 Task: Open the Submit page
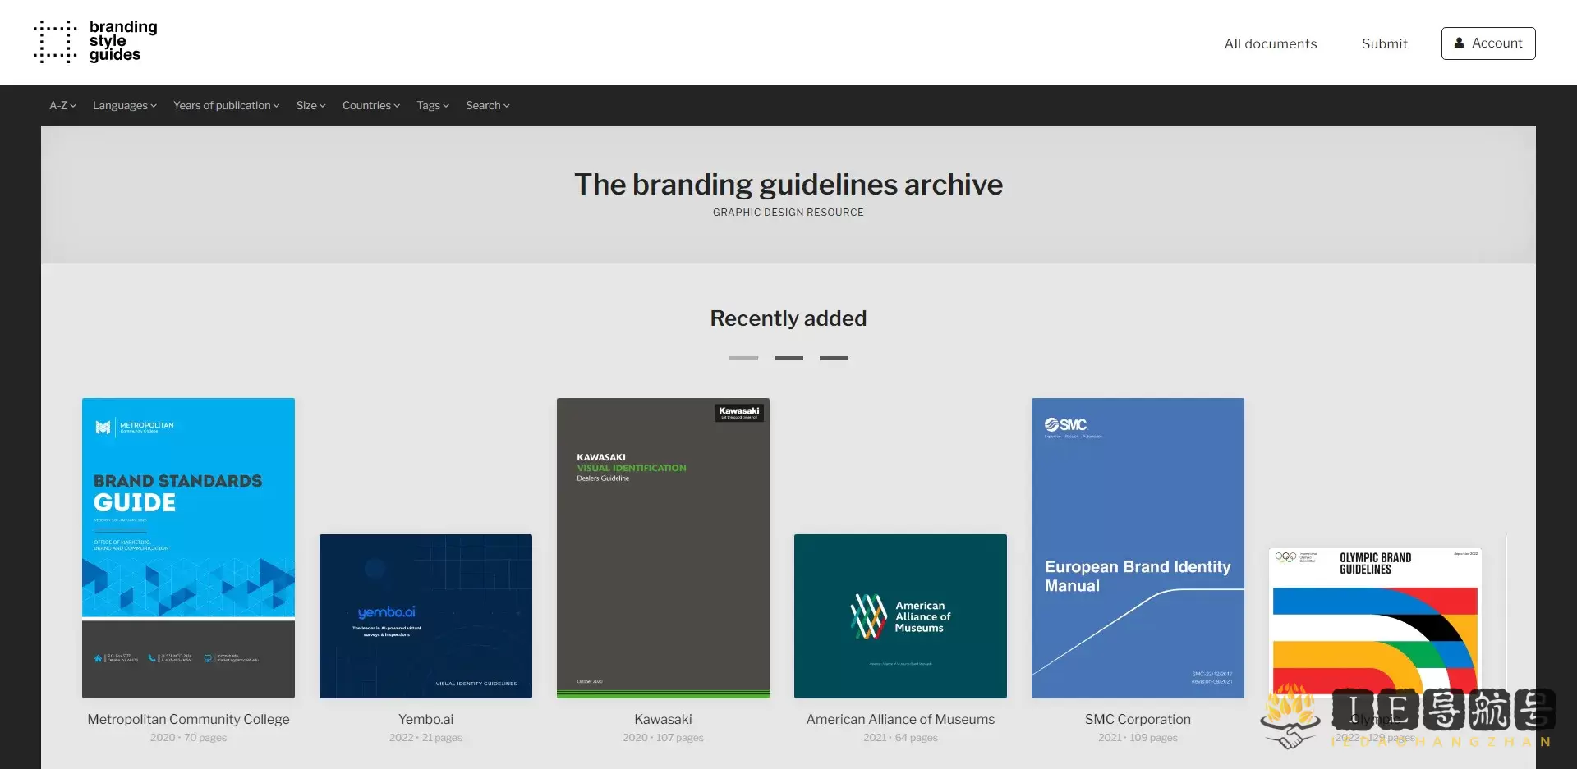tap(1385, 43)
